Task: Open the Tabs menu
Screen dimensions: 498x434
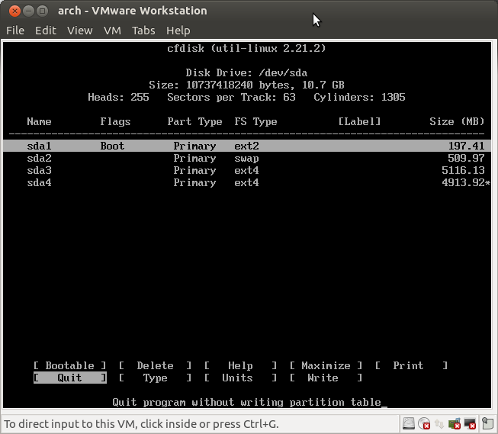Action: click(x=143, y=31)
